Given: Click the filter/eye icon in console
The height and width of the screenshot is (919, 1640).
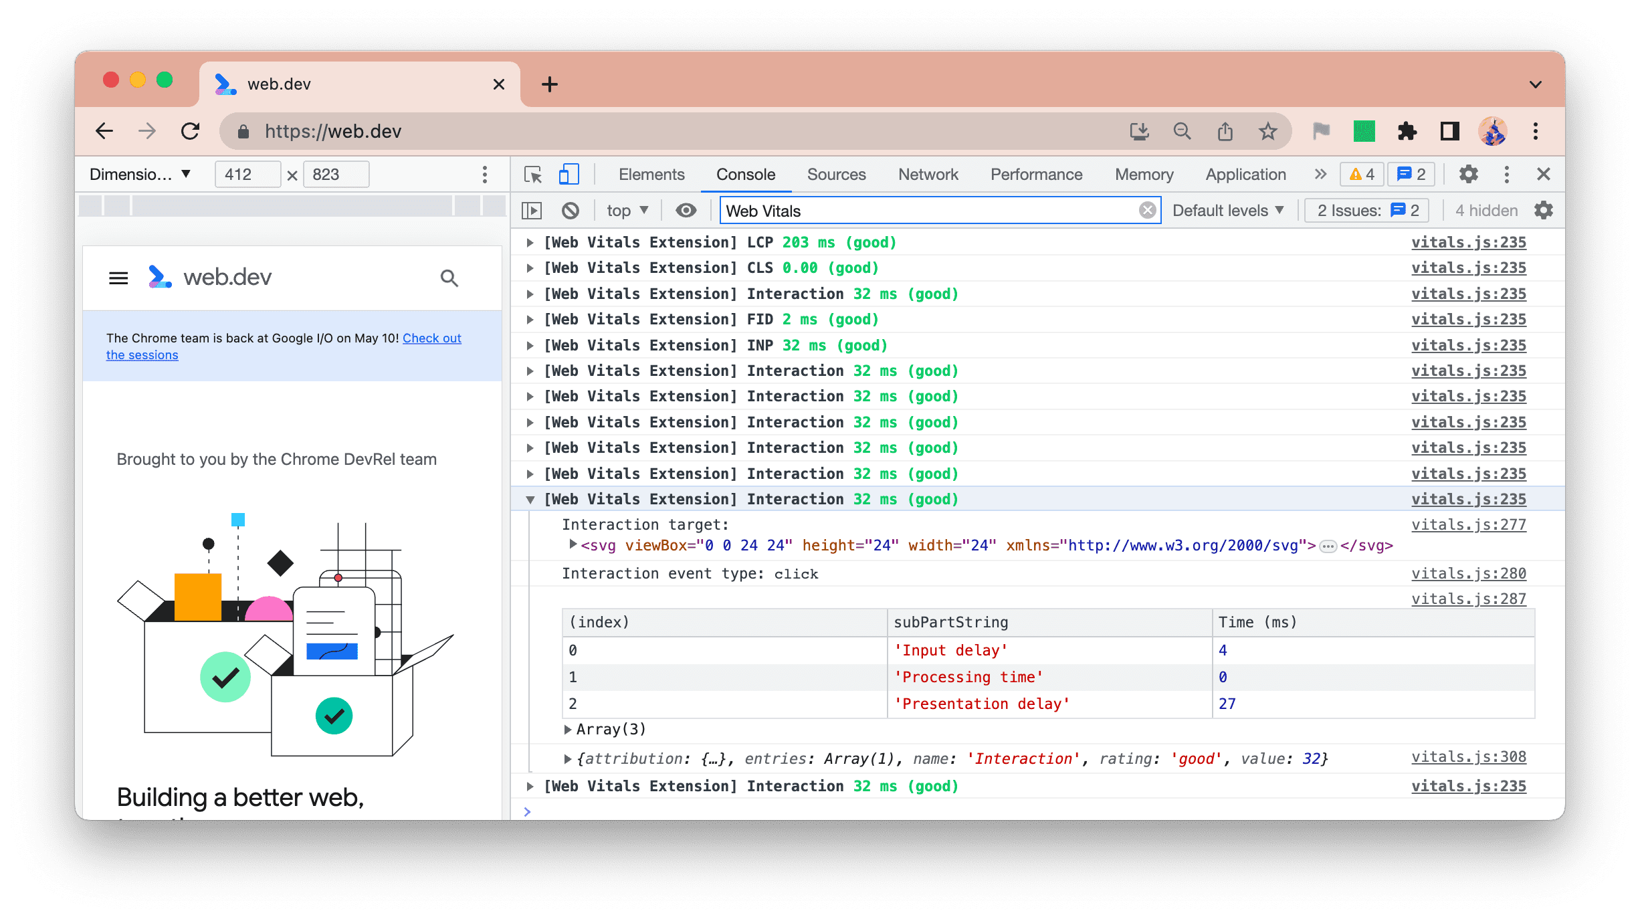Looking at the screenshot, I should point(685,211).
